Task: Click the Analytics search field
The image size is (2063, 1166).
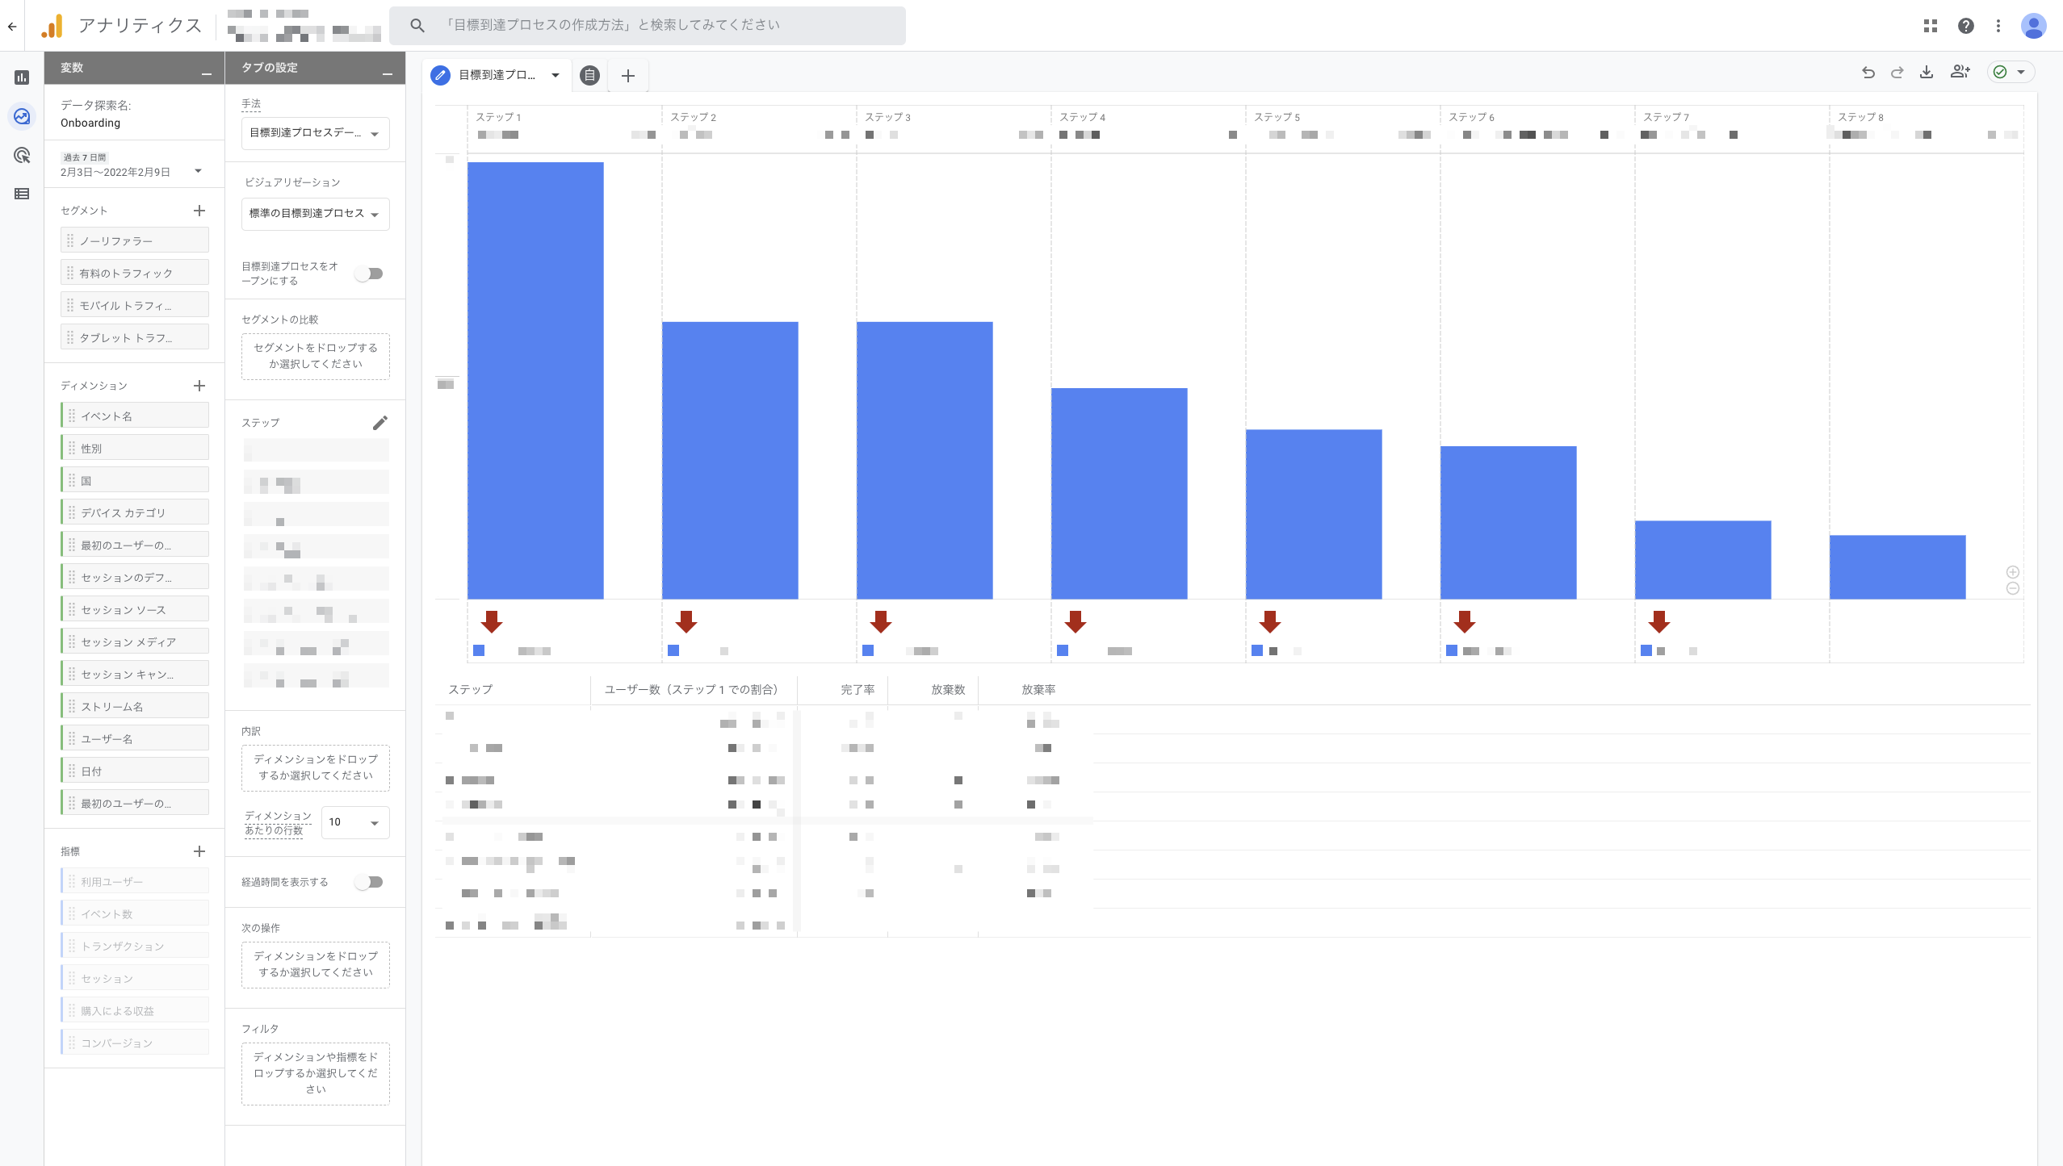Action: tap(648, 26)
